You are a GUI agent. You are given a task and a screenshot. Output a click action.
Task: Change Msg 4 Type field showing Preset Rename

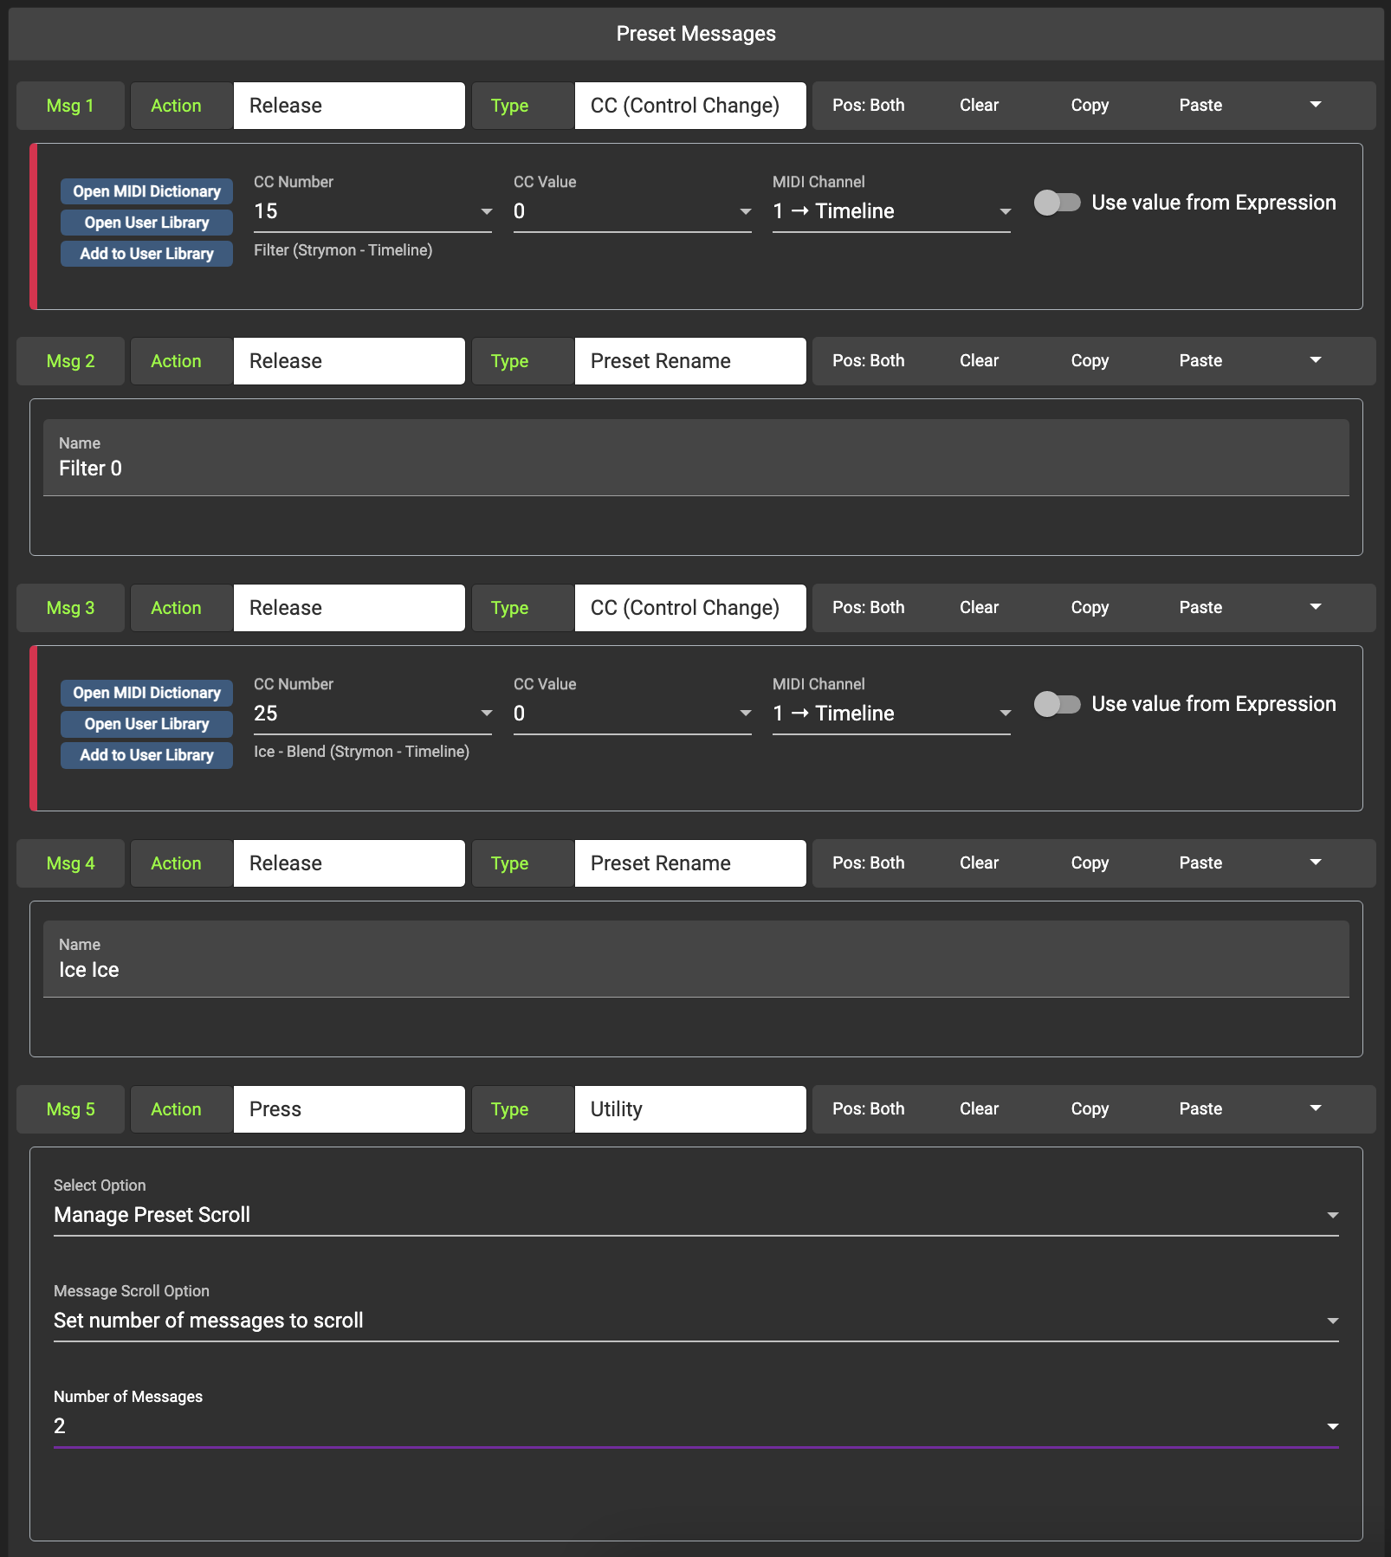point(689,863)
